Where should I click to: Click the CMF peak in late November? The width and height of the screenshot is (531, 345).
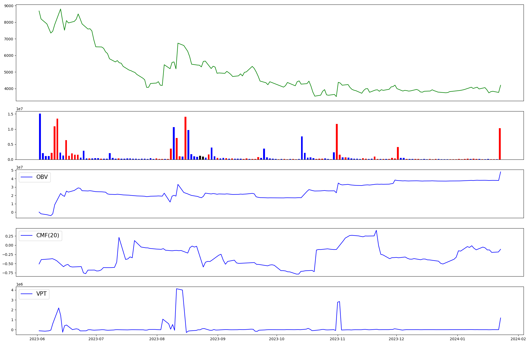(x=376, y=230)
